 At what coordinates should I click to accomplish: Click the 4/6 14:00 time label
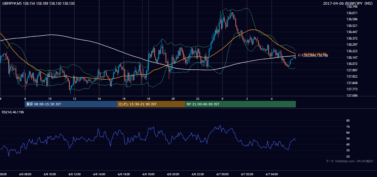(x=99, y=174)
